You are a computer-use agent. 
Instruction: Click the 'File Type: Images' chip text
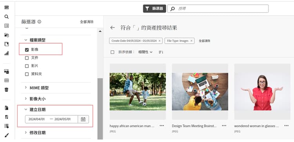(178, 41)
